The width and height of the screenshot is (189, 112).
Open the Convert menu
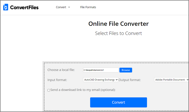coord(61,7)
